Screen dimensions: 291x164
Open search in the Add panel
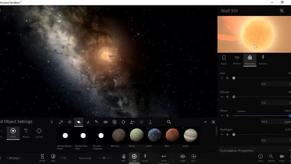tap(169, 122)
